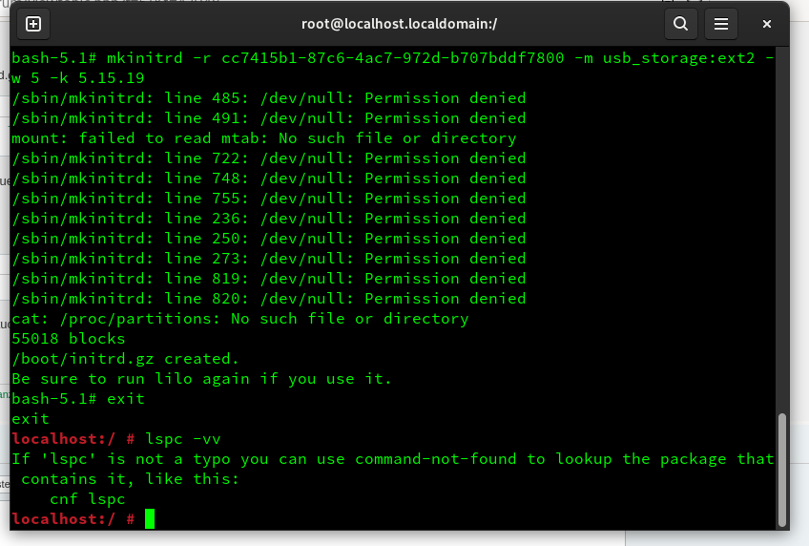Click the 'mount: failed to read mtab' line
Image resolution: width=809 pixels, height=546 pixels.
click(x=263, y=138)
